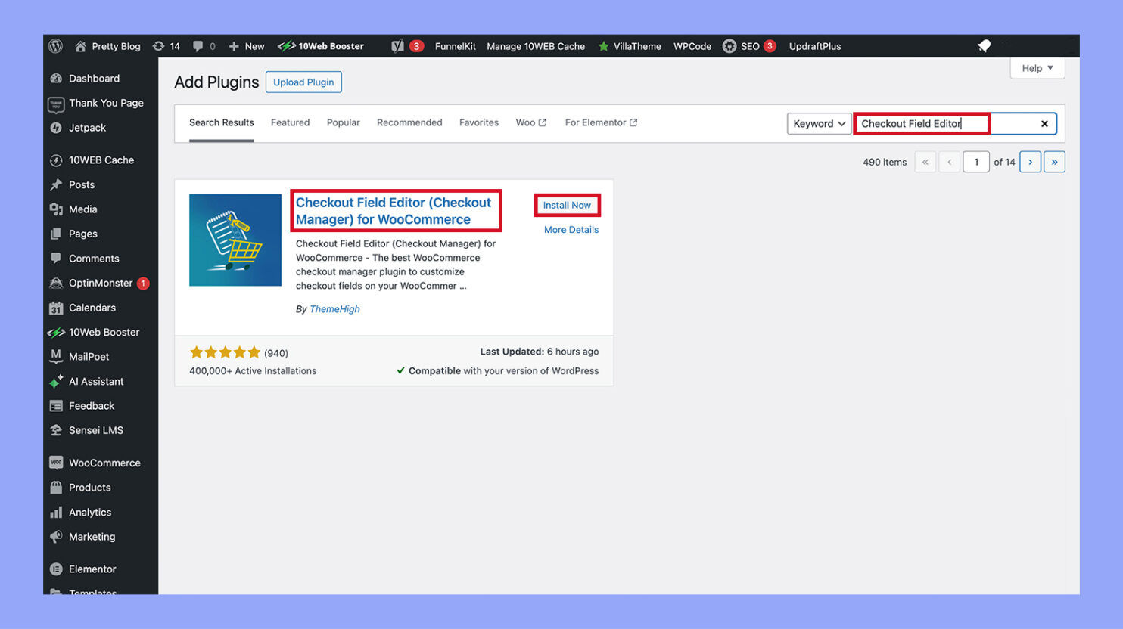Switch to the Popular plugins tab

[343, 122]
